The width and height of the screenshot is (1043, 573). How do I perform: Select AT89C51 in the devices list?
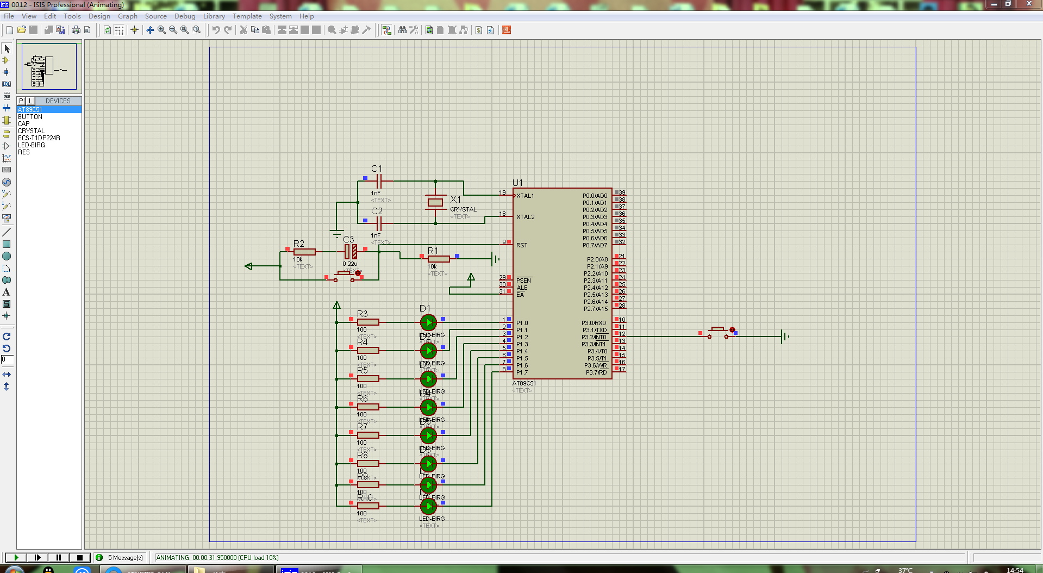(49, 110)
